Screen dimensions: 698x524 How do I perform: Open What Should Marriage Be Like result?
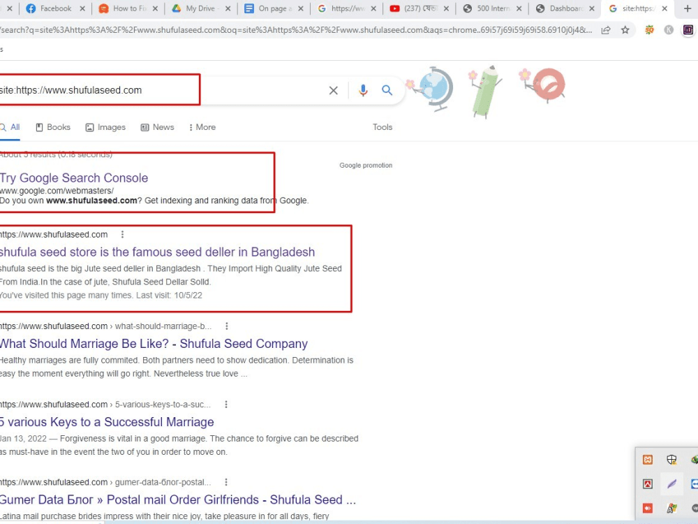tap(154, 344)
